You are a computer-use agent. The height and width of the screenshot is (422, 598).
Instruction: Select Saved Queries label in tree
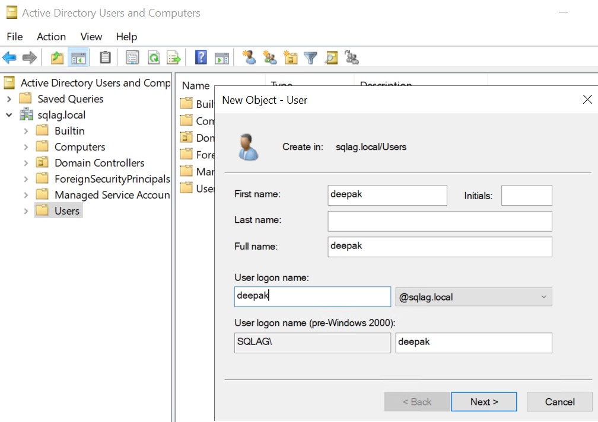click(71, 98)
